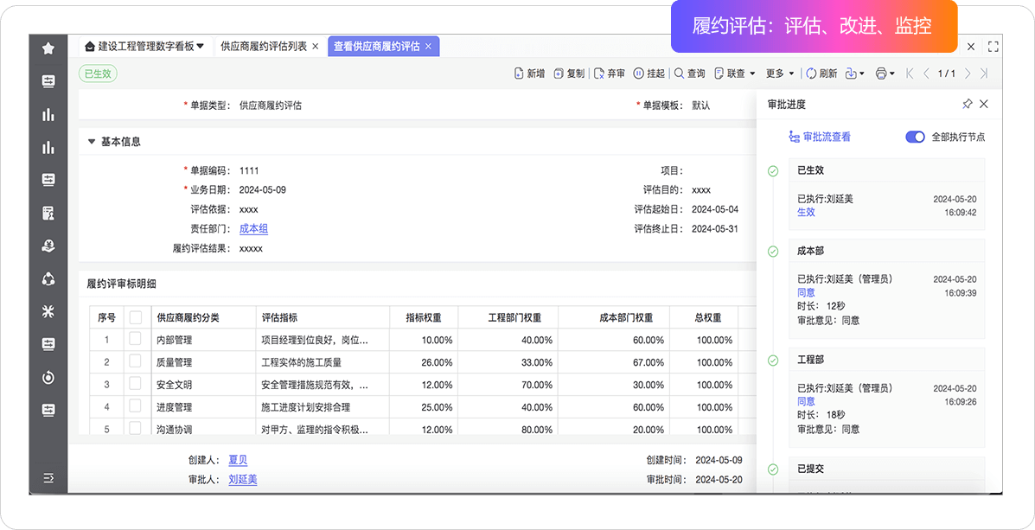Open the 更多 dropdown menu

pos(780,73)
